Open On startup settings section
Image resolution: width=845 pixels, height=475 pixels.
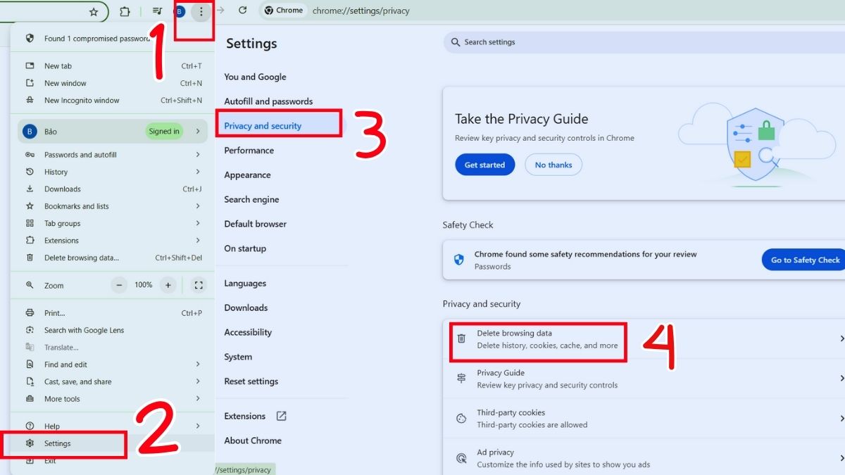click(x=245, y=248)
